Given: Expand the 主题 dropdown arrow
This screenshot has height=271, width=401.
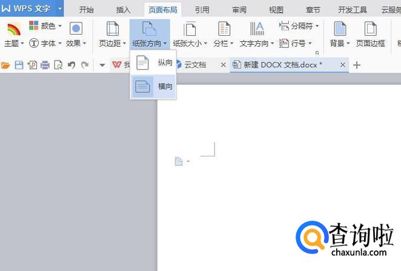Looking at the screenshot, I should (x=22, y=44).
